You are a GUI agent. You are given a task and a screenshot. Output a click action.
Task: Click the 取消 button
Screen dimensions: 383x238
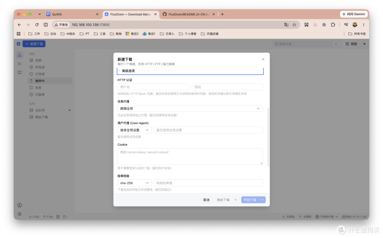click(x=206, y=200)
